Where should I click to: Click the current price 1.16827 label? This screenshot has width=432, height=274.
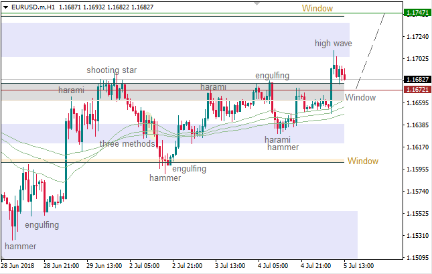(417, 79)
